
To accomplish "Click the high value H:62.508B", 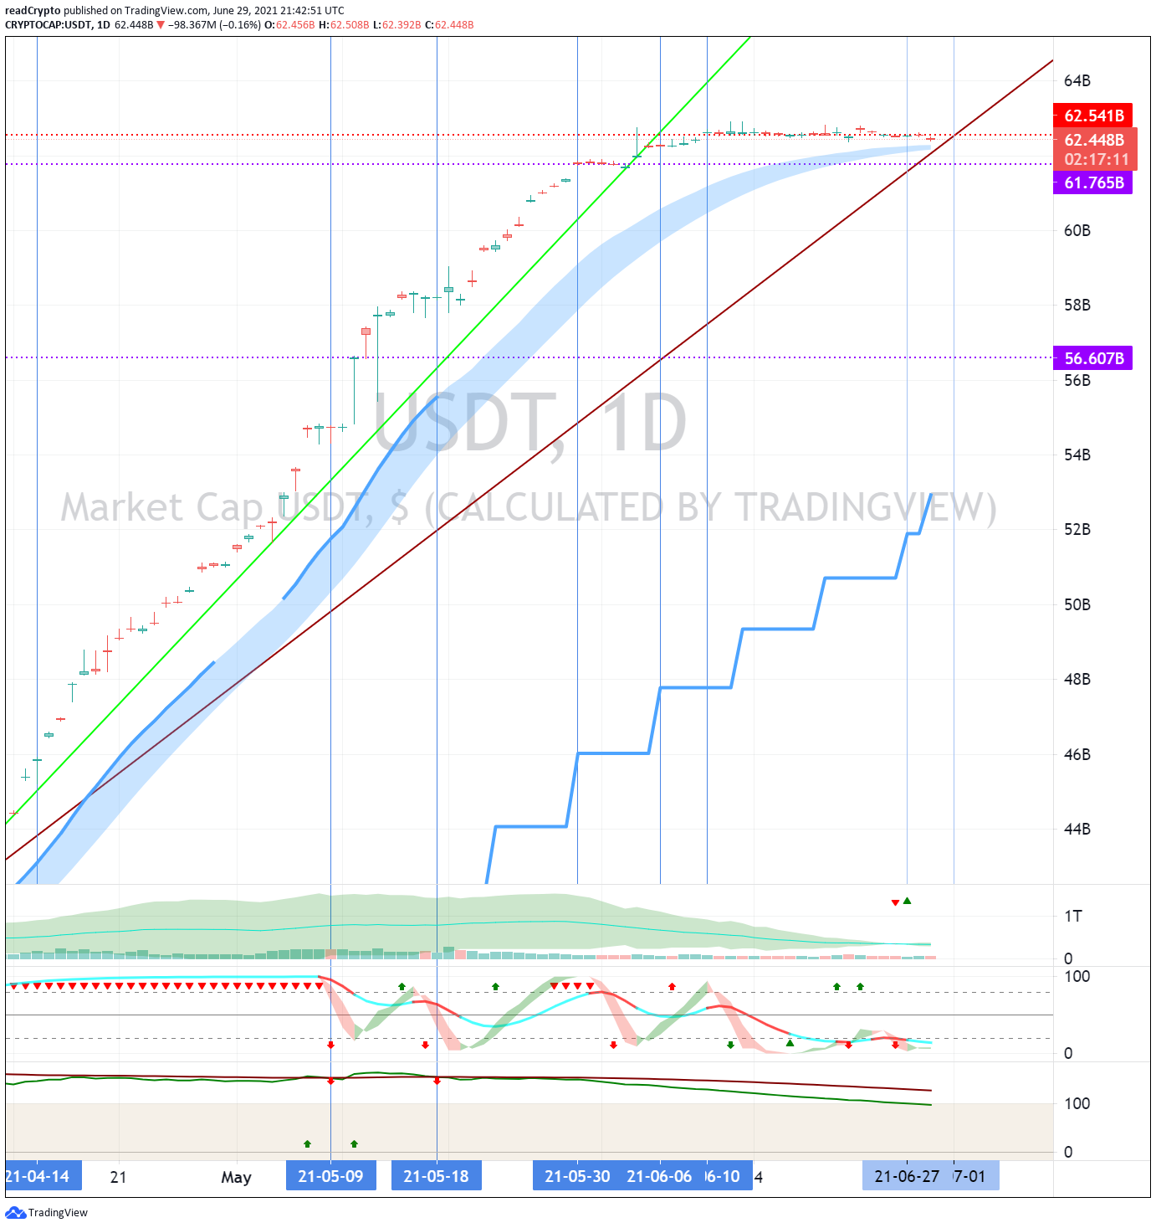I will pyautogui.click(x=344, y=24).
